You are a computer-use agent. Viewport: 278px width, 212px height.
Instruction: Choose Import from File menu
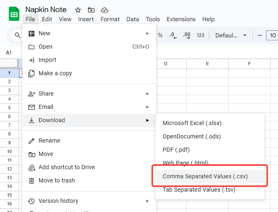click(x=89, y=60)
